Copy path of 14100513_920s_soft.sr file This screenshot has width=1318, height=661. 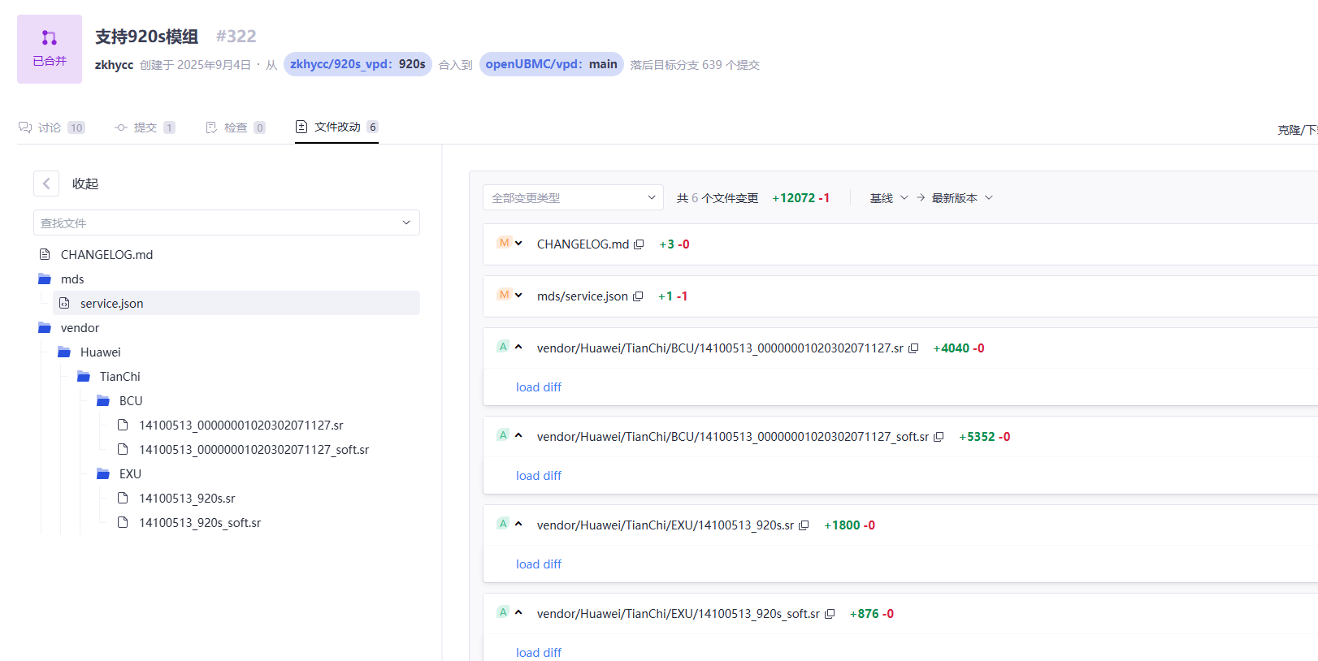[x=830, y=614]
